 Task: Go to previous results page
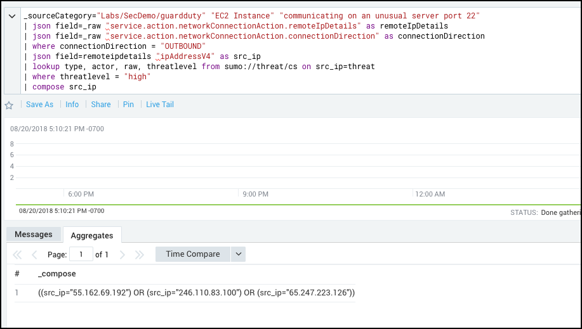pos(34,255)
